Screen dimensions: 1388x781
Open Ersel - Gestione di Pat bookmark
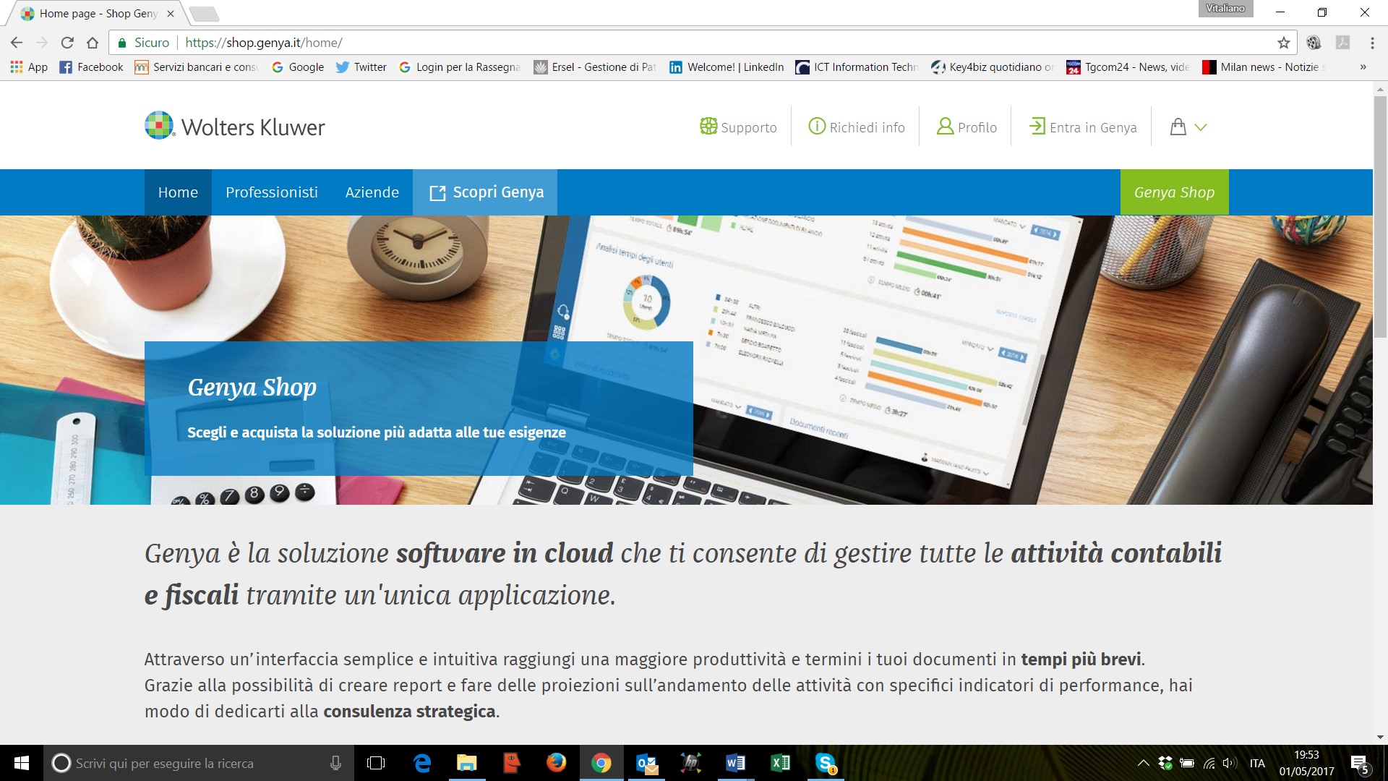coord(595,67)
